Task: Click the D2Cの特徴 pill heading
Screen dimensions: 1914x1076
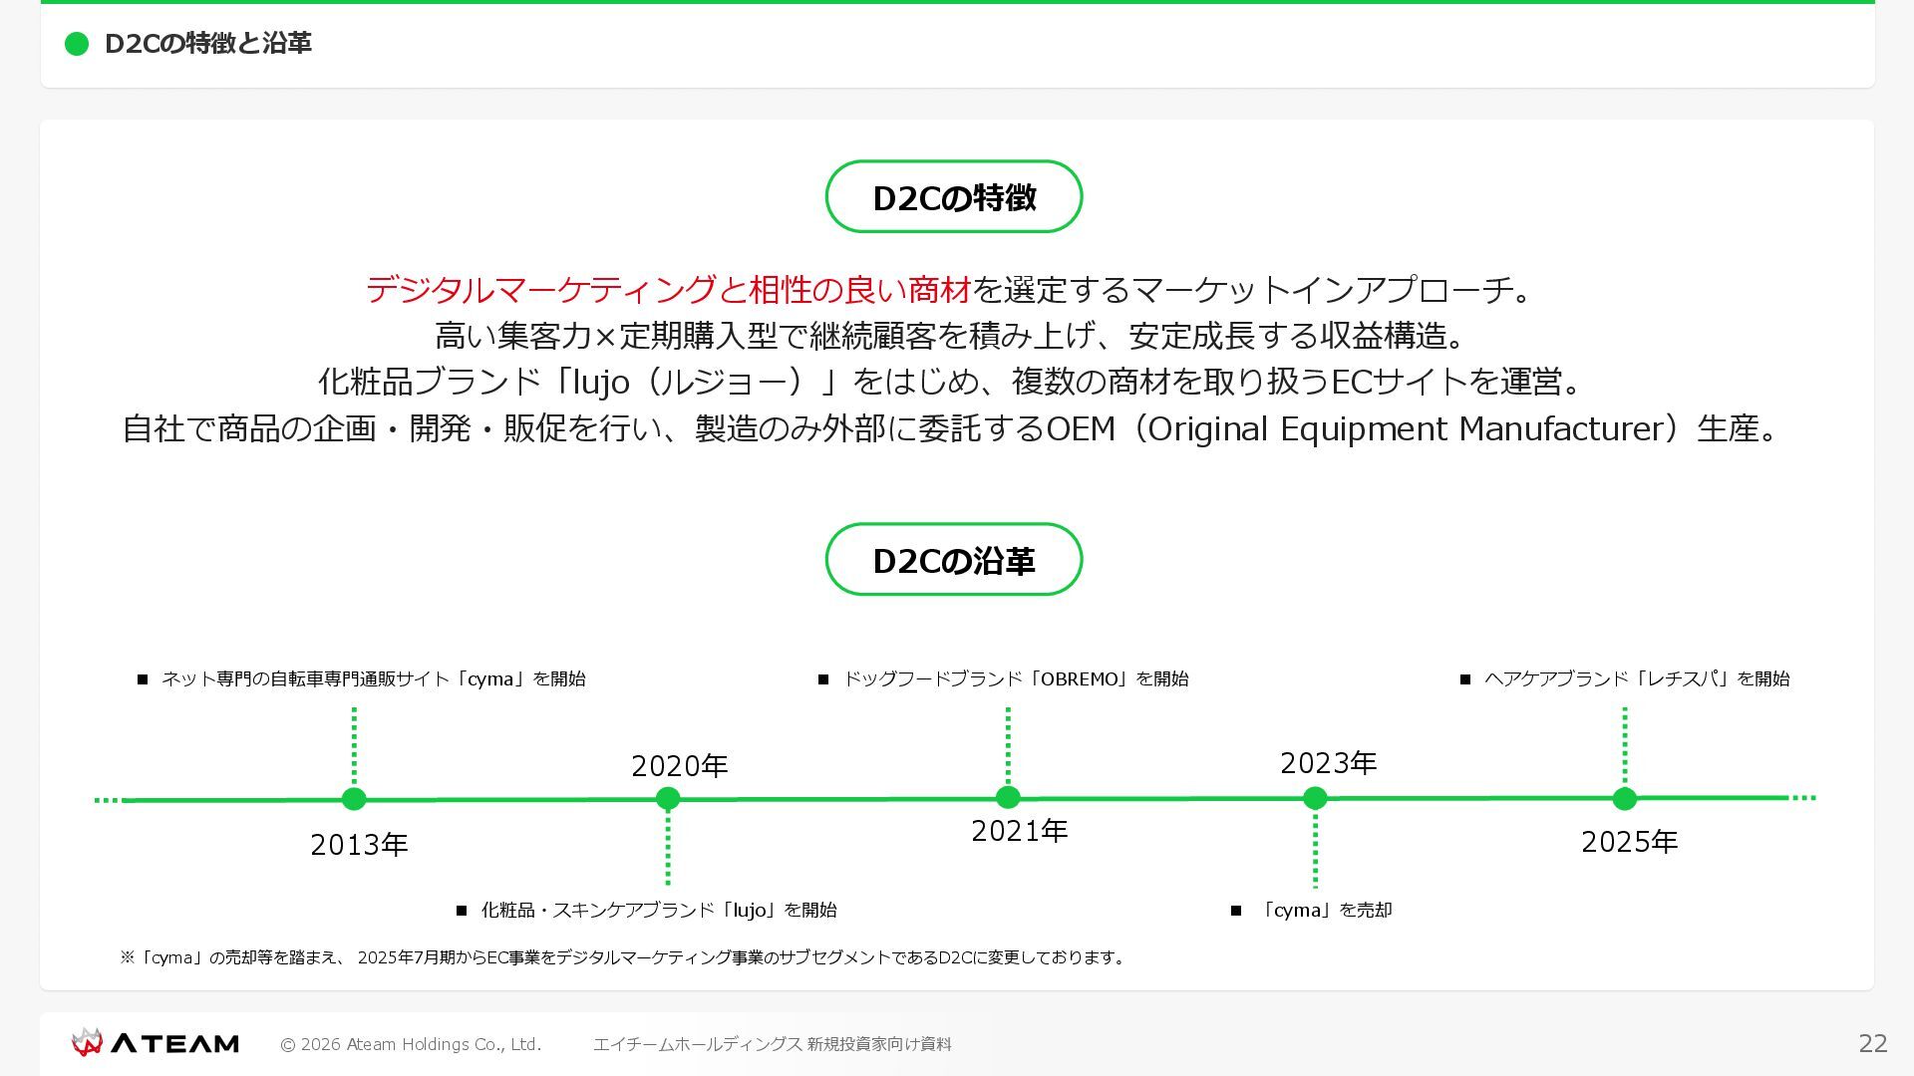Action: [x=954, y=197]
